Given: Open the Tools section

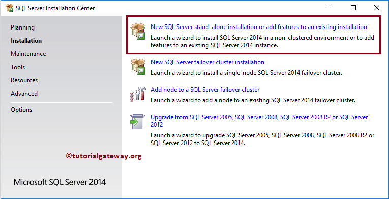Looking at the screenshot, I should (18, 67).
